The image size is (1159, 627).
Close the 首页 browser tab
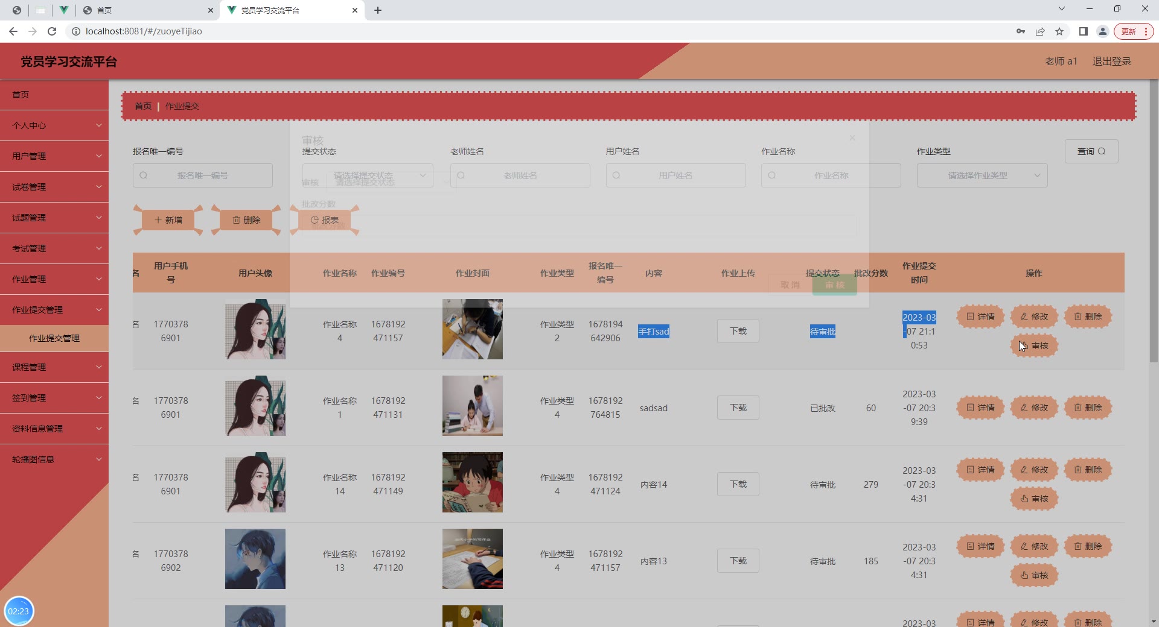pyautogui.click(x=210, y=10)
